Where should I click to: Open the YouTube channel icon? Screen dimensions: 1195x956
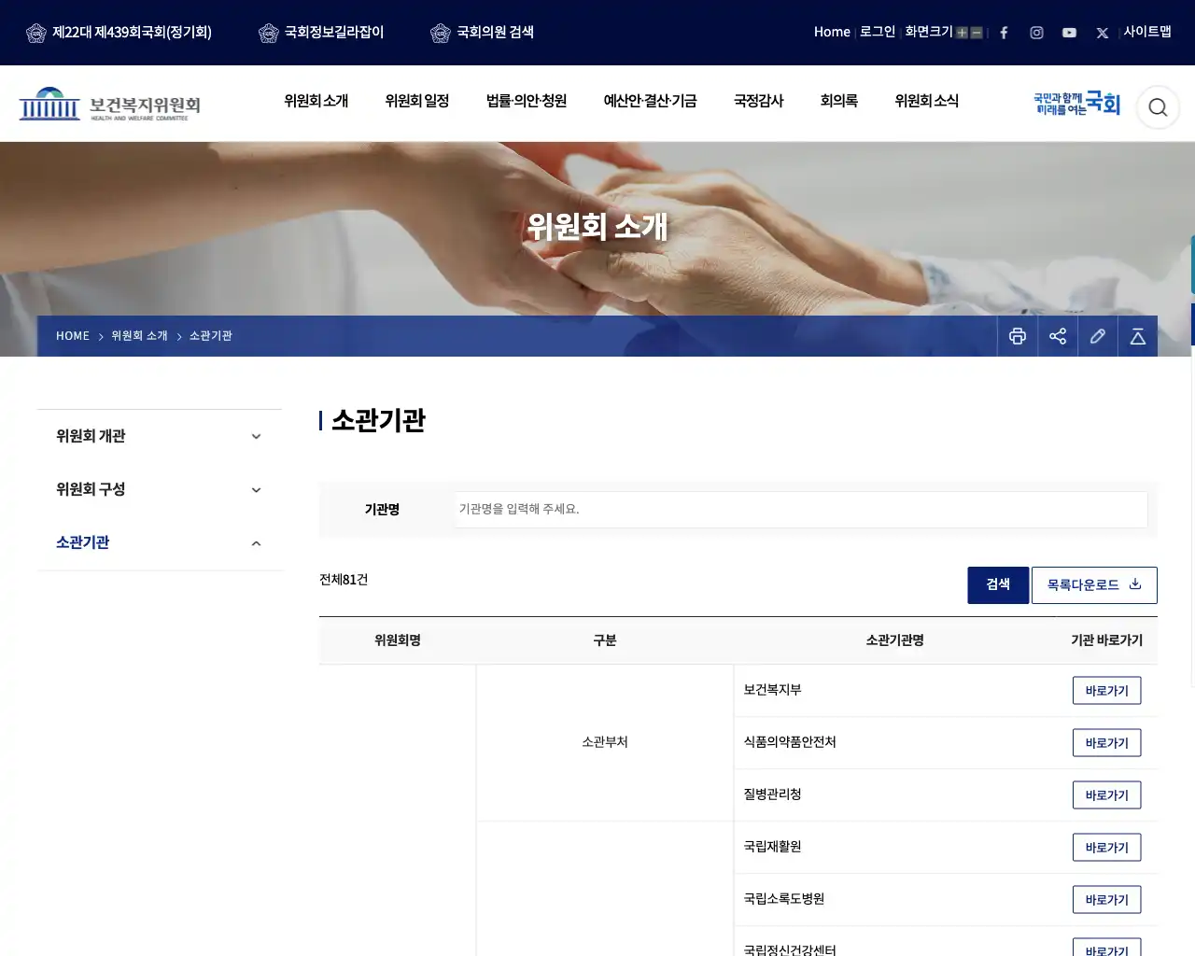click(x=1069, y=33)
